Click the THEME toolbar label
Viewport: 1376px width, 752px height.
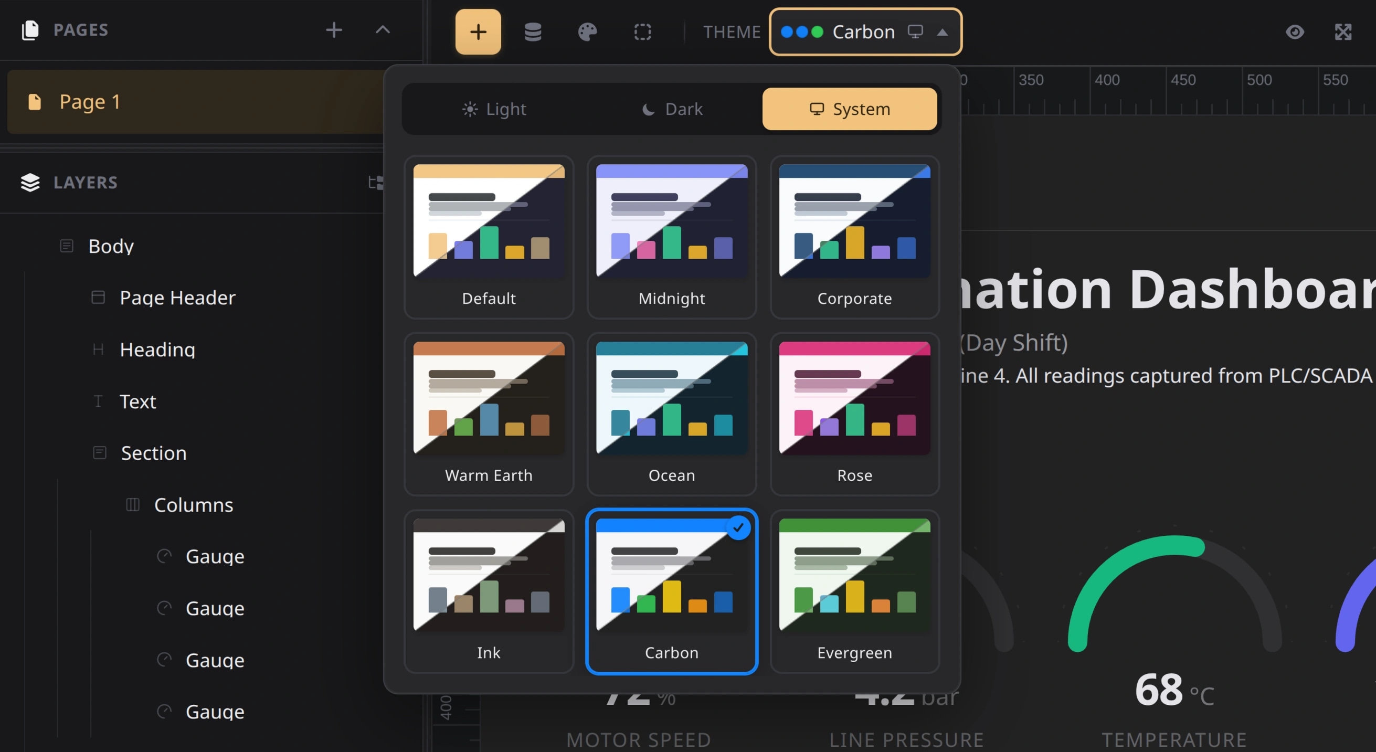click(x=731, y=31)
